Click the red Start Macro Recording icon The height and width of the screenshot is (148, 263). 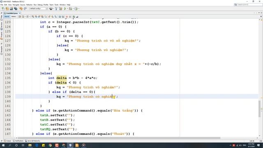click(67, 16)
